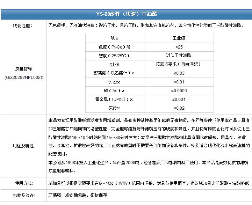Click the 近似于甘油酯 value cell
252x205 pixels.
(179, 56)
